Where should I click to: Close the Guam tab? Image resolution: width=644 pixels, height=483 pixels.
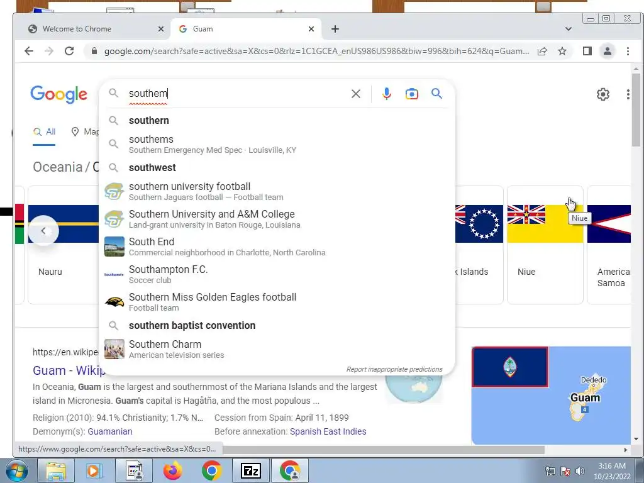coord(311,29)
